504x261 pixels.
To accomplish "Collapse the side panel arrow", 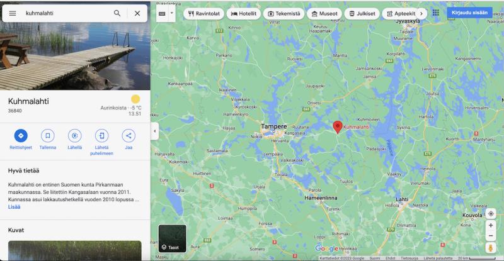I will point(154,131).
